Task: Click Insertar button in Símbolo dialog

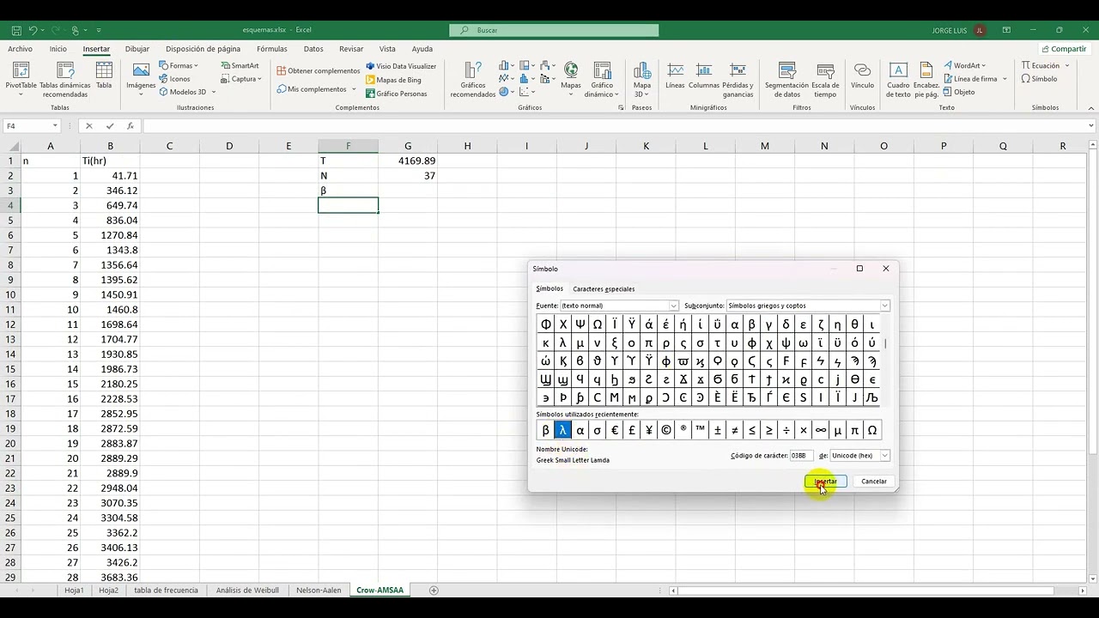Action: (x=826, y=482)
